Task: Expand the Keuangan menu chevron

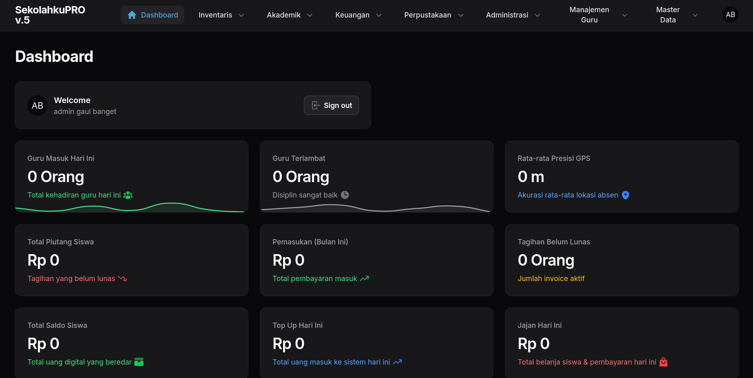Action: (x=379, y=15)
